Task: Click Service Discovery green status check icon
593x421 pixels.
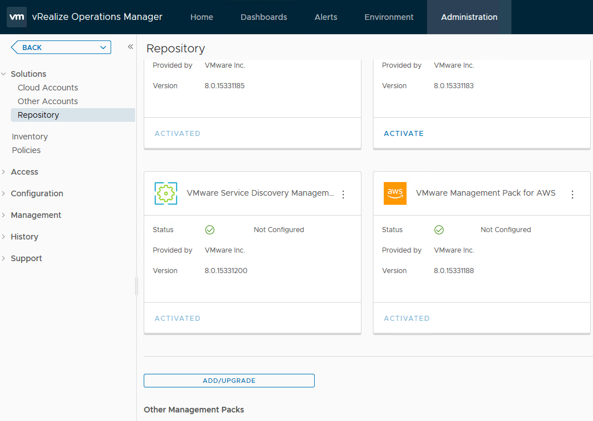Action: pyautogui.click(x=210, y=230)
